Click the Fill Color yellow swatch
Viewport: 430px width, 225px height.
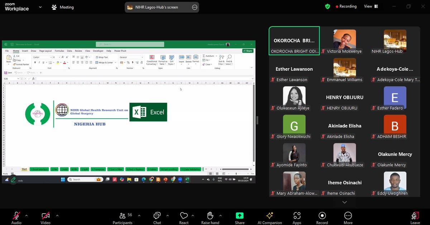[58, 62]
